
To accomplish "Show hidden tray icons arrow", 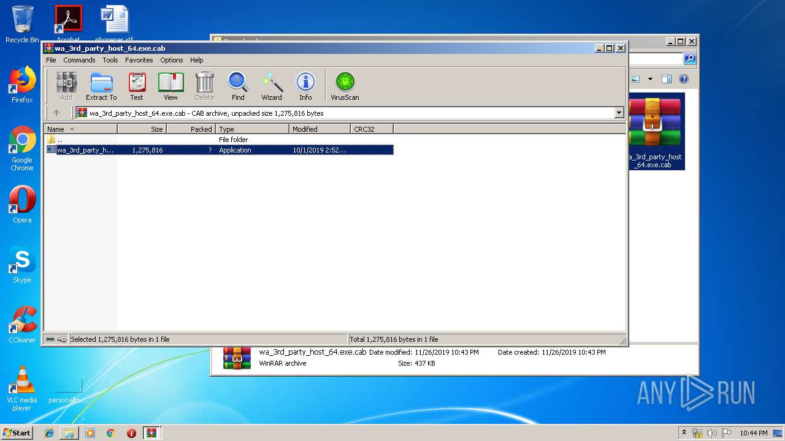I will click(684, 432).
